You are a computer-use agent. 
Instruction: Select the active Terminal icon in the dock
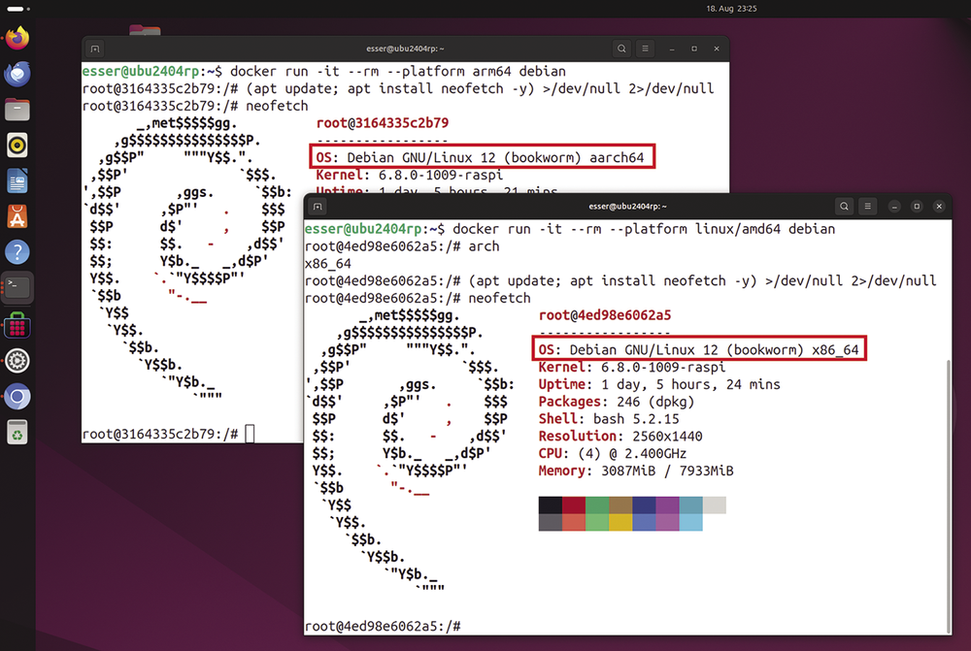point(17,287)
